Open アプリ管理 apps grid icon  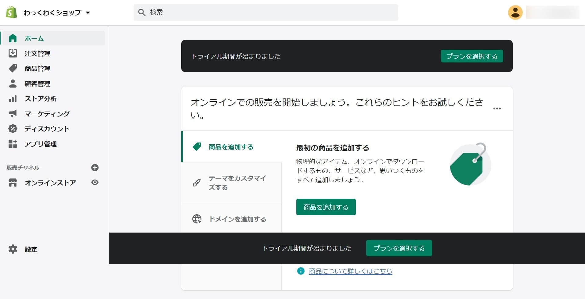13,144
